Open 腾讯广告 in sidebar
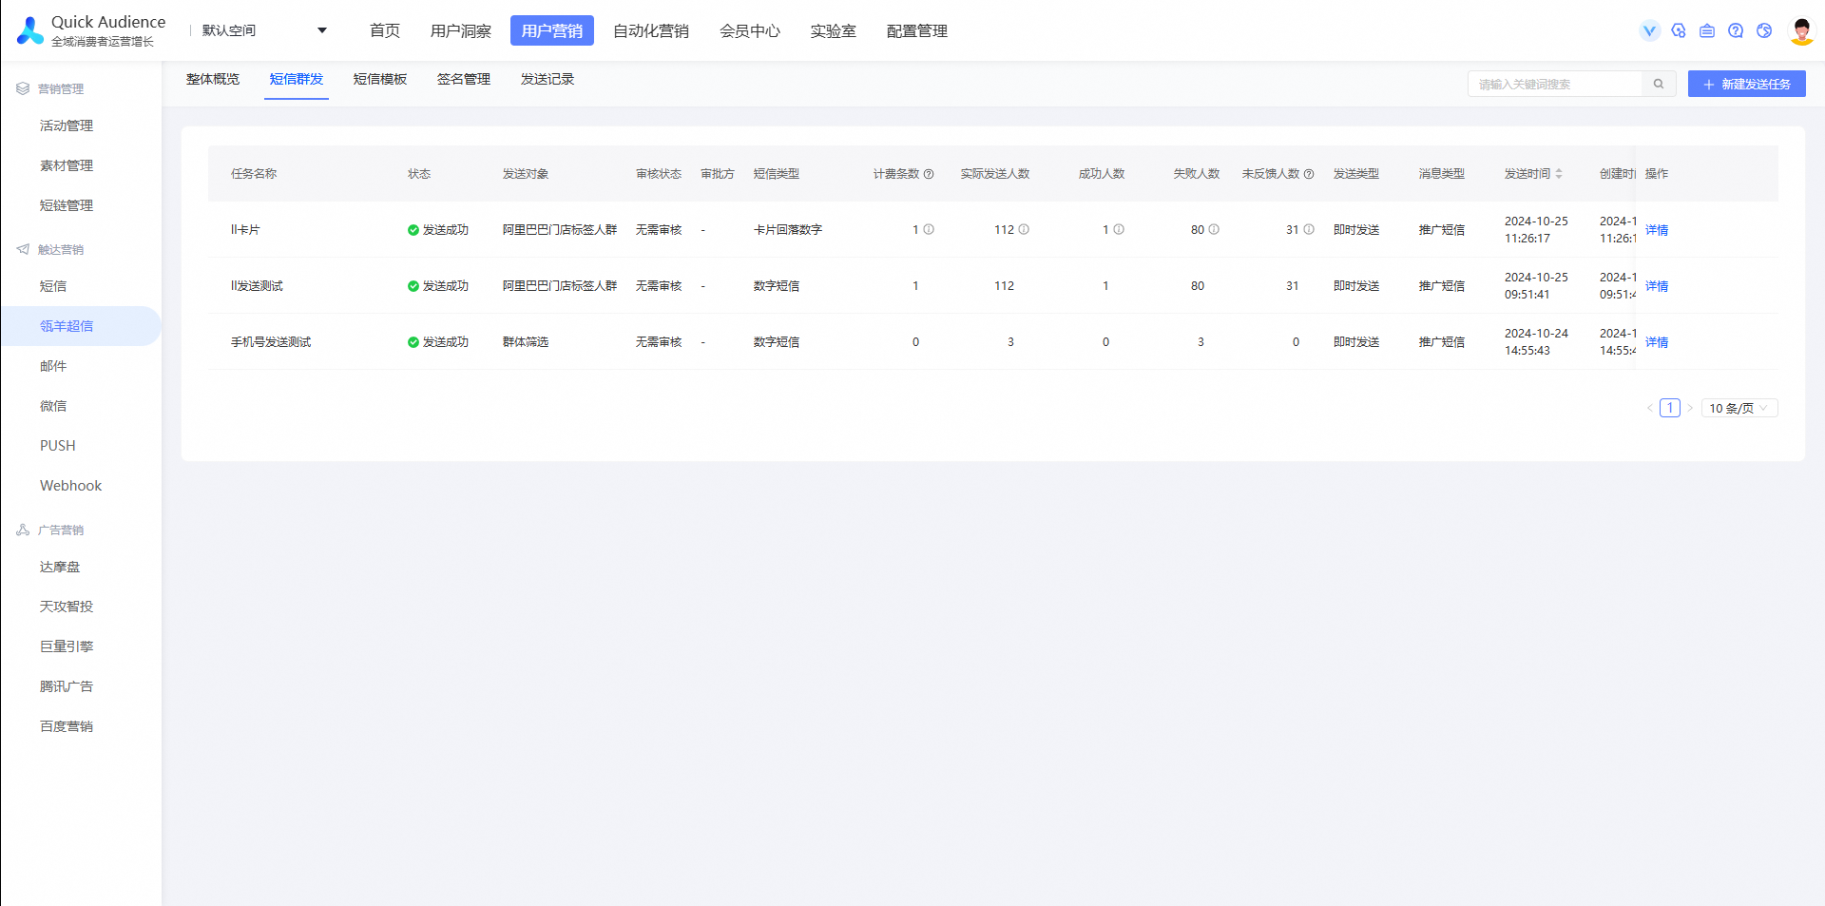This screenshot has height=906, width=1825. tap(67, 686)
